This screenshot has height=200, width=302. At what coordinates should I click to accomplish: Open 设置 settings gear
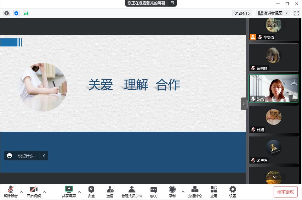(233, 192)
